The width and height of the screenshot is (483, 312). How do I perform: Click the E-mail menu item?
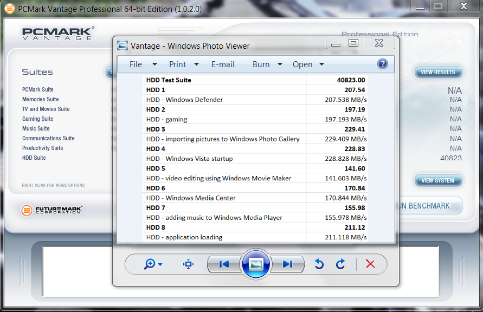[223, 64]
